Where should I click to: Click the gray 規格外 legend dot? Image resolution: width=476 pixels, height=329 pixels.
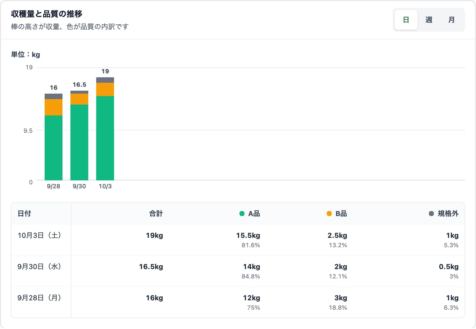pyautogui.click(x=431, y=214)
